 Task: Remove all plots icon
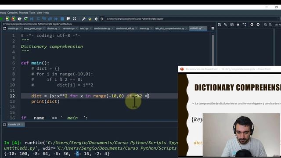(x=244, y=25)
